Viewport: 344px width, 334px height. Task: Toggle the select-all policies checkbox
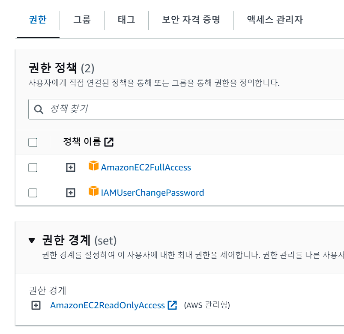pos(33,142)
